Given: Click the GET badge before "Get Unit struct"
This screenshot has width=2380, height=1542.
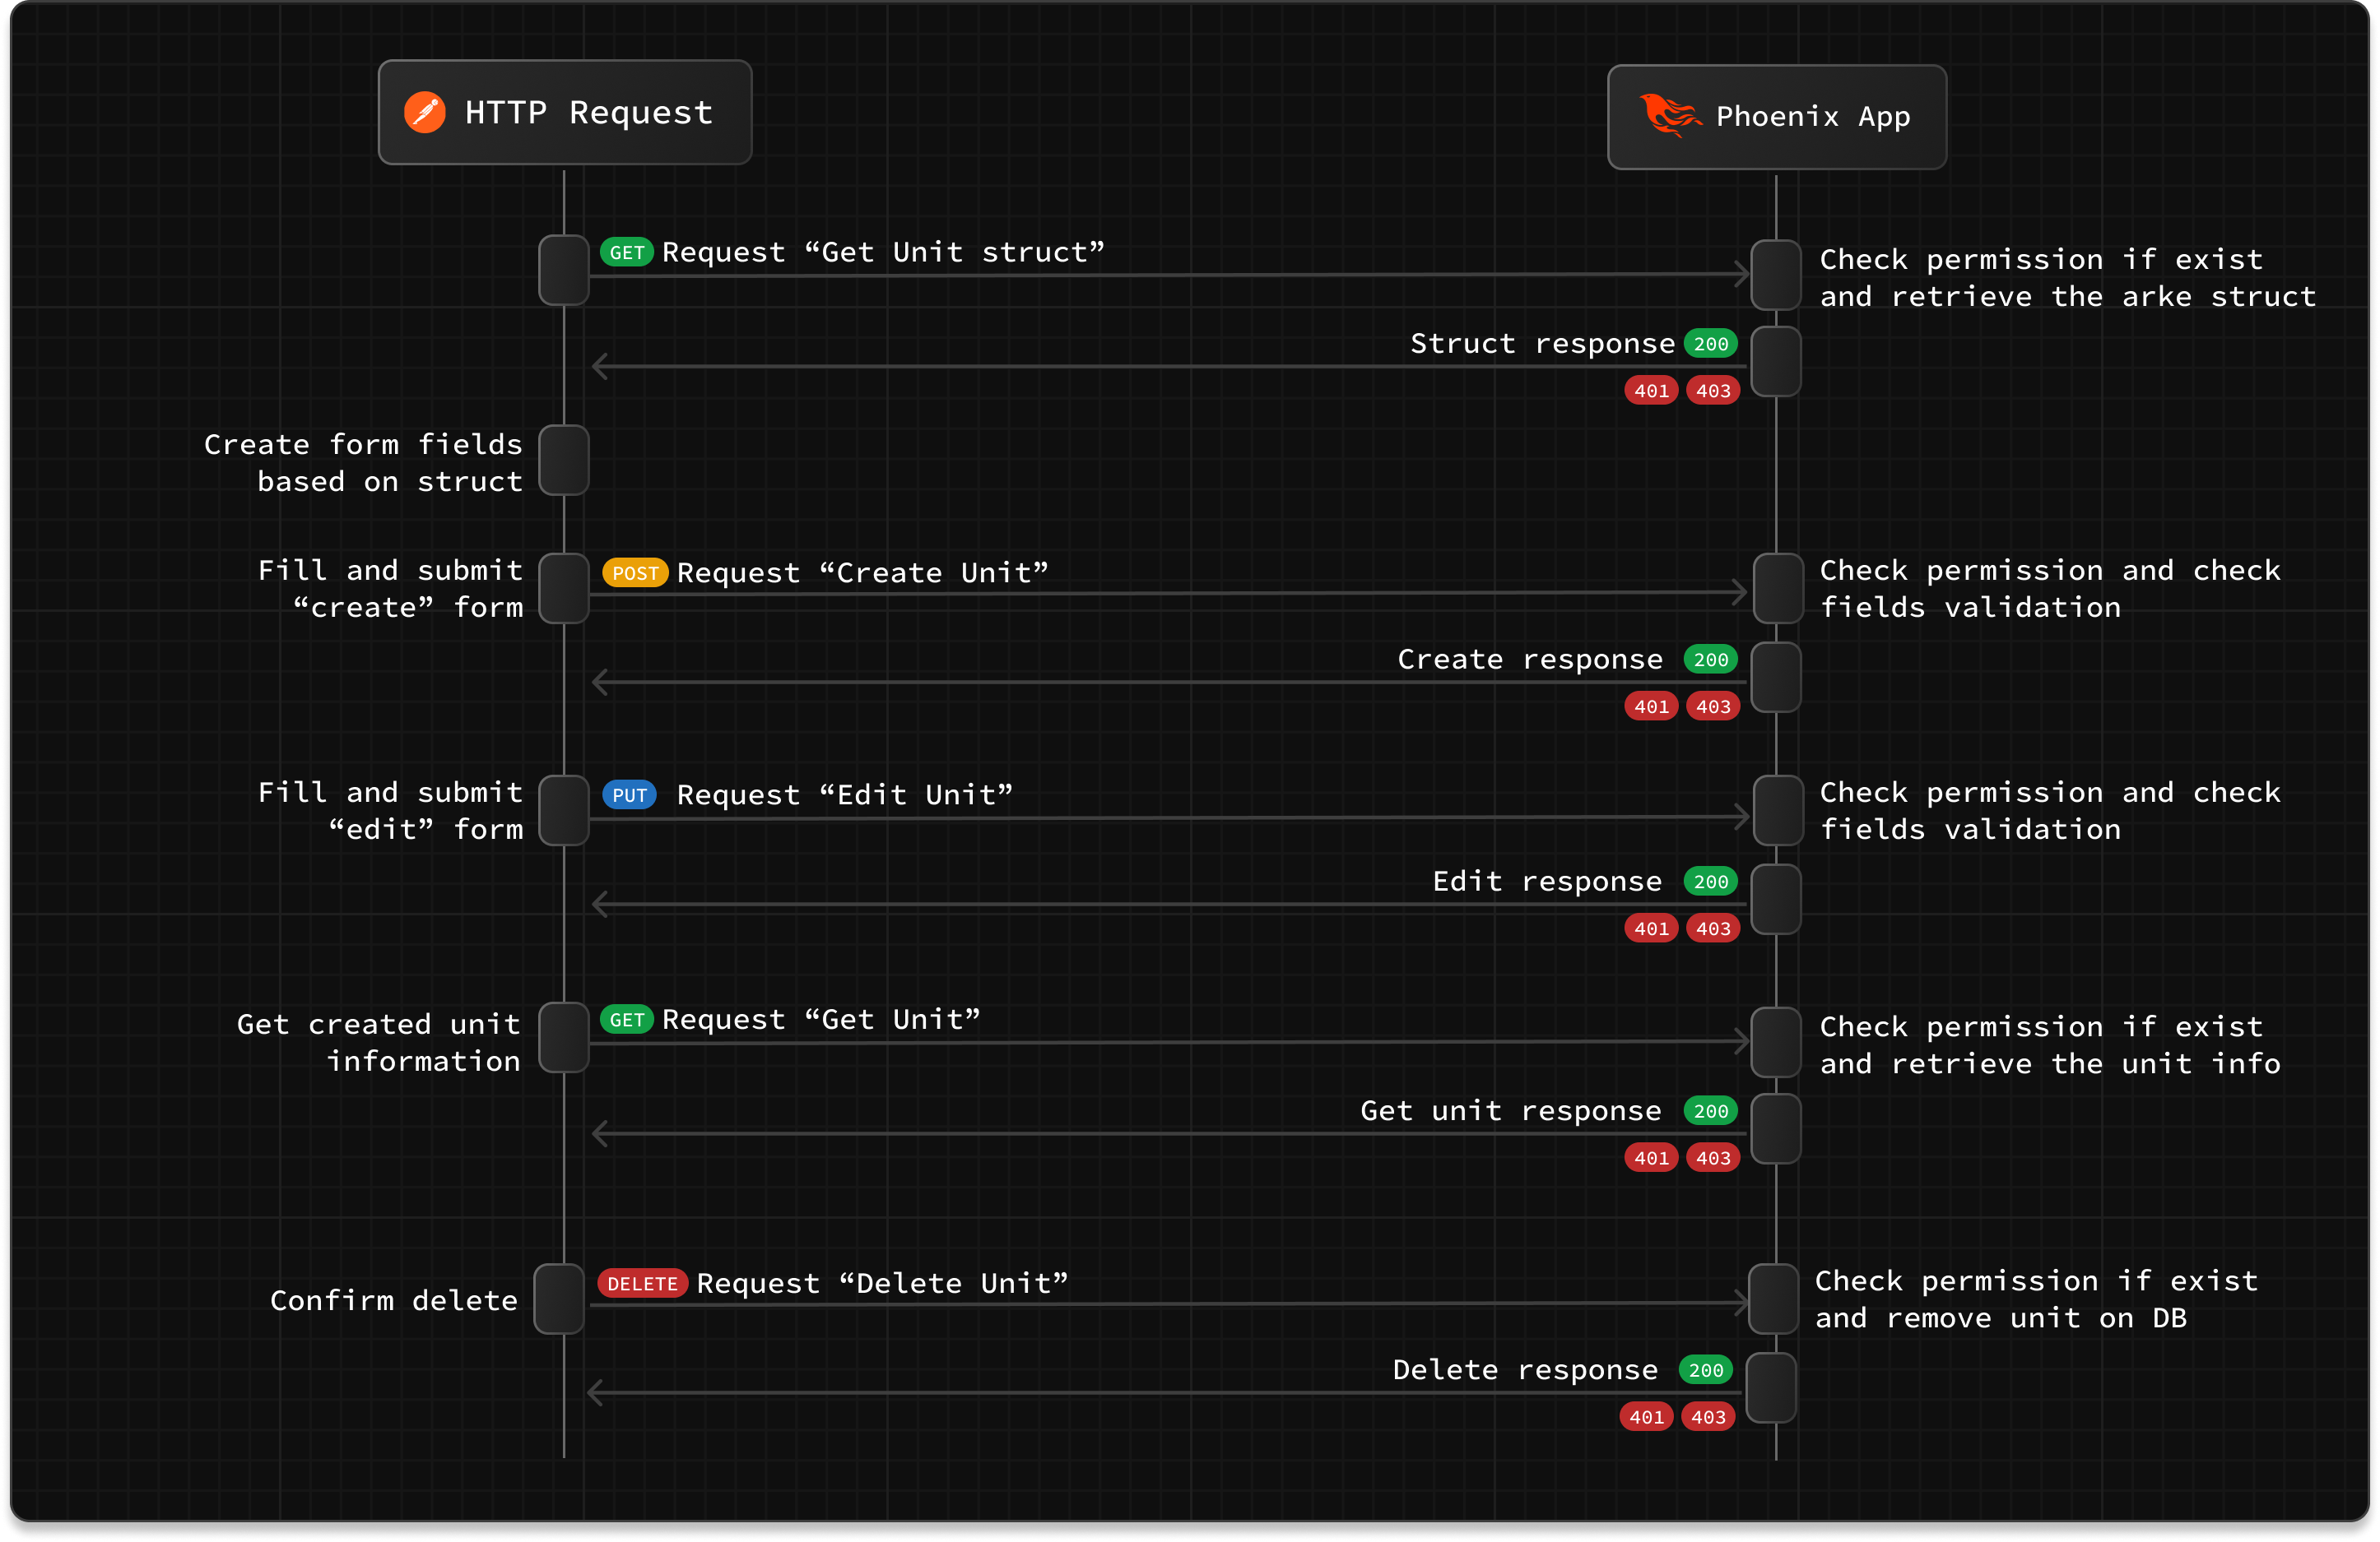Looking at the screenshot, I should point(626,252).
